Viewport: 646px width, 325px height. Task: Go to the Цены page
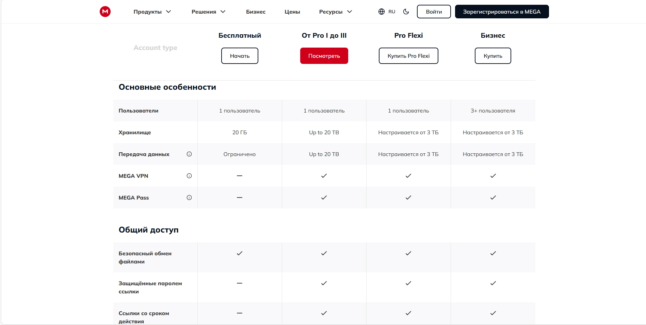point(292,12)
